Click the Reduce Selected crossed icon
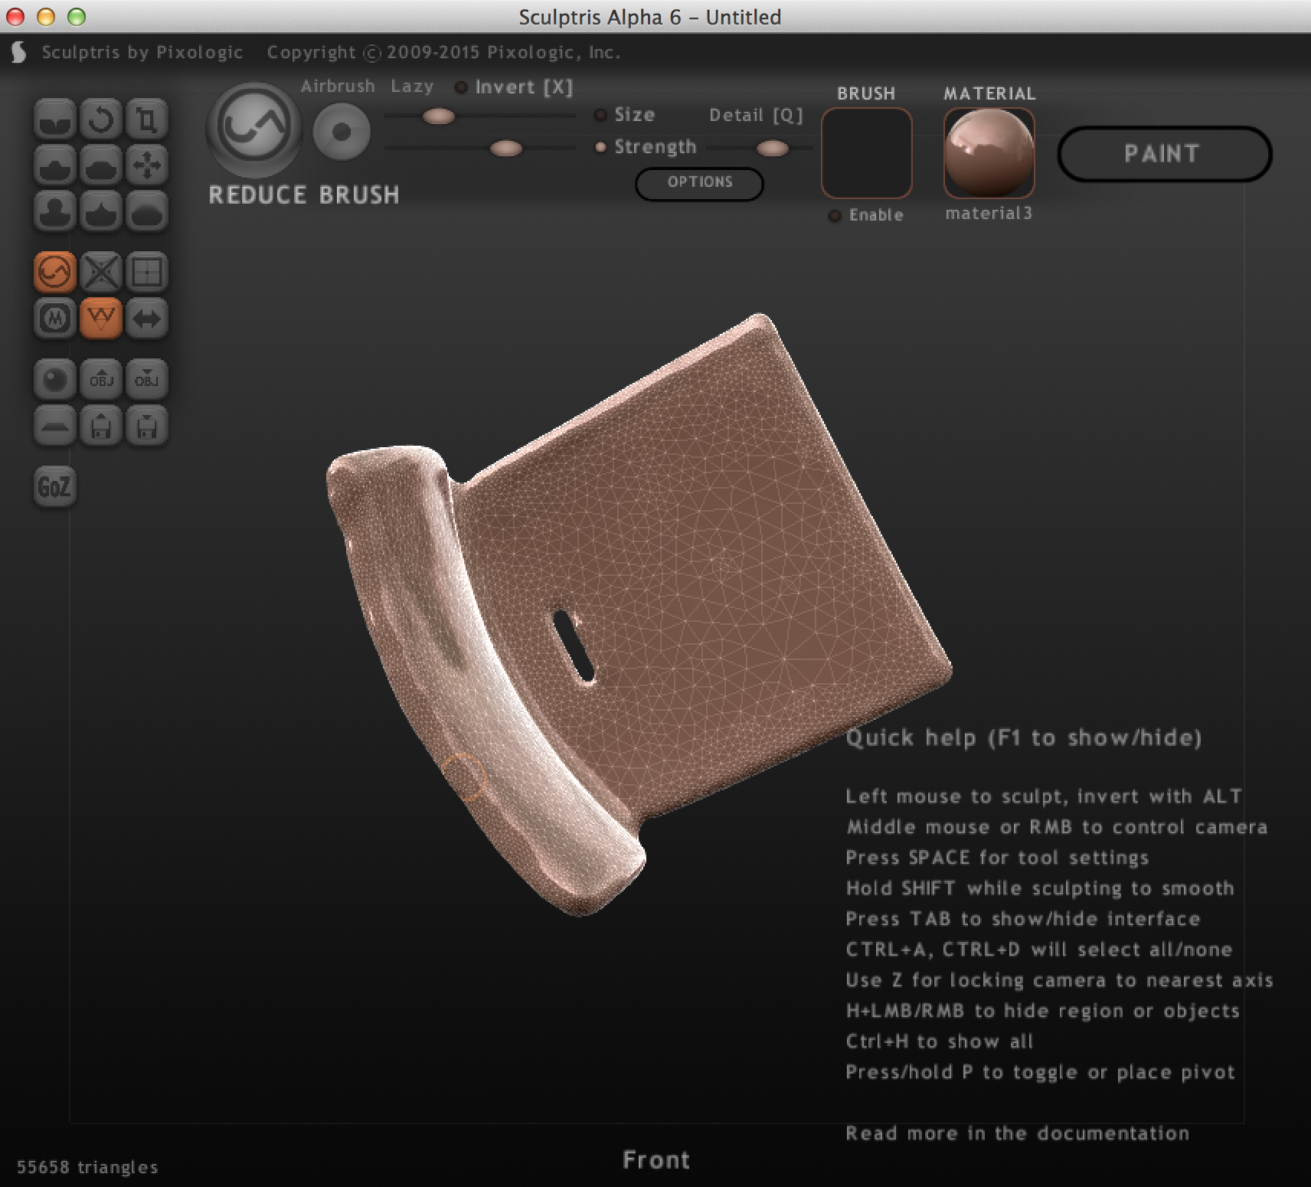 tap(101, 273)
